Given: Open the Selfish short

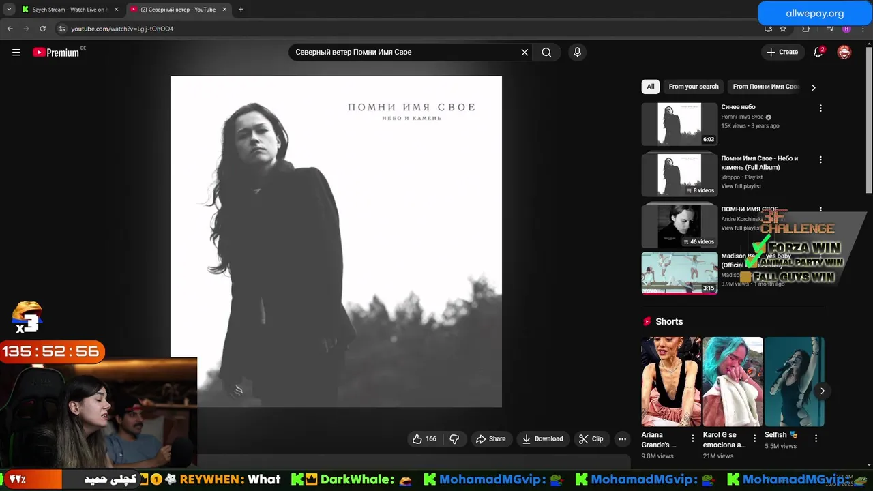Looking at the screenshot, I should click(794, 381).
